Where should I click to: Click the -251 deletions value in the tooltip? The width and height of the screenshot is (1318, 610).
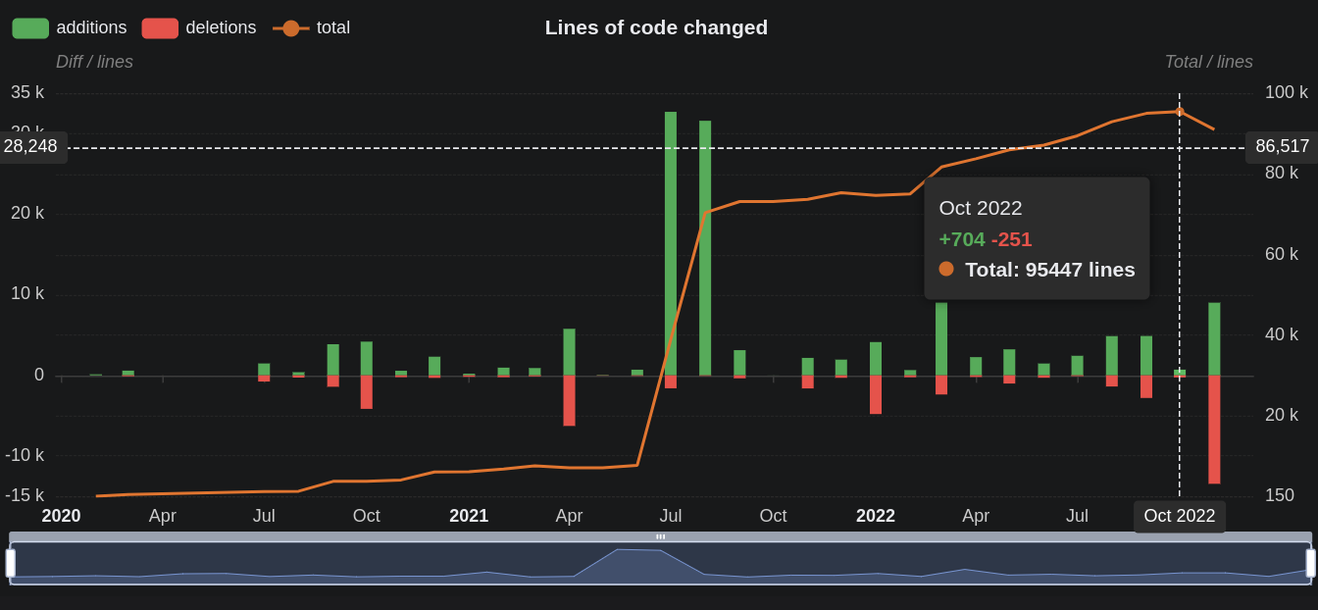tap(1012, 239)
